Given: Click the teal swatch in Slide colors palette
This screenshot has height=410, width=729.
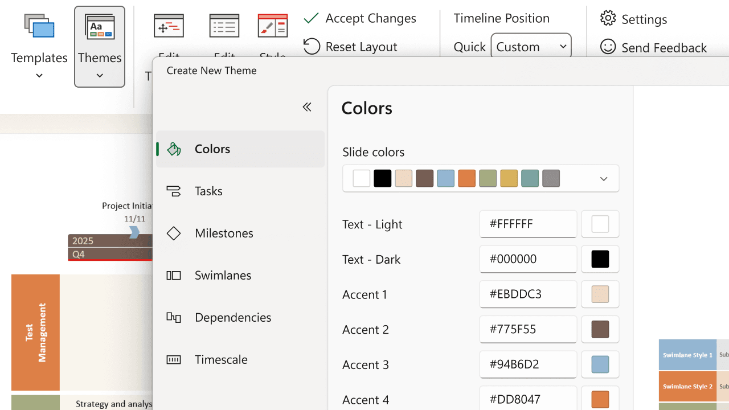Looking at the screenshot, I should 530,178.
